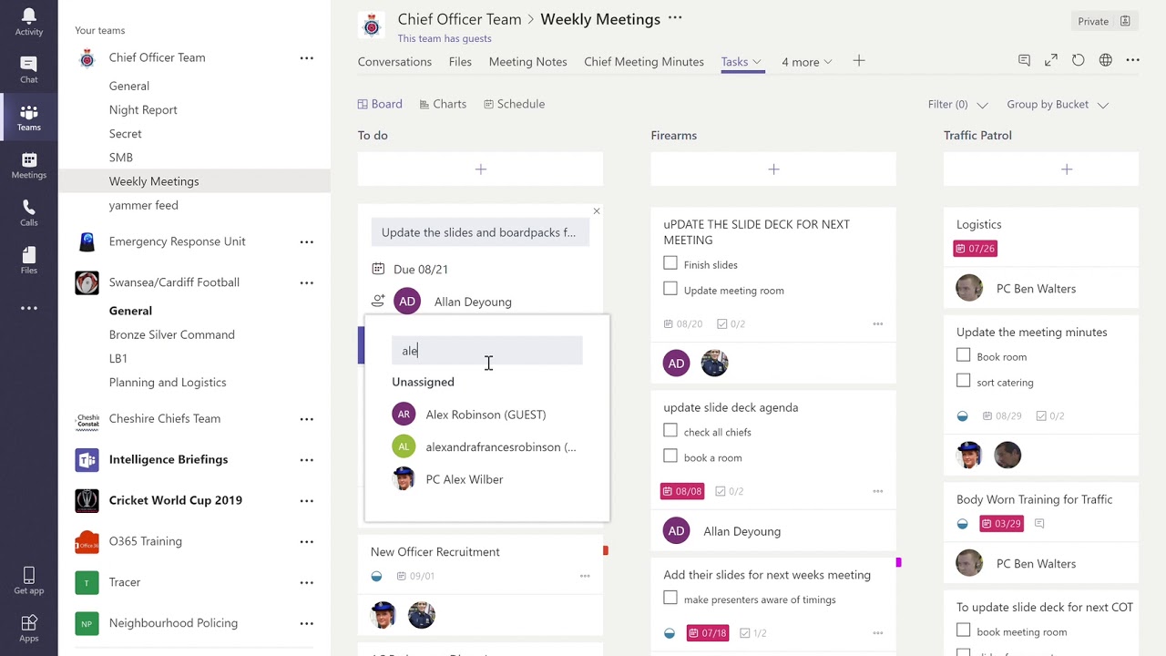This screenshot has height=656, width=1166.
Task: Tick the 'Book room' checkbox
Action: point(964,356)
